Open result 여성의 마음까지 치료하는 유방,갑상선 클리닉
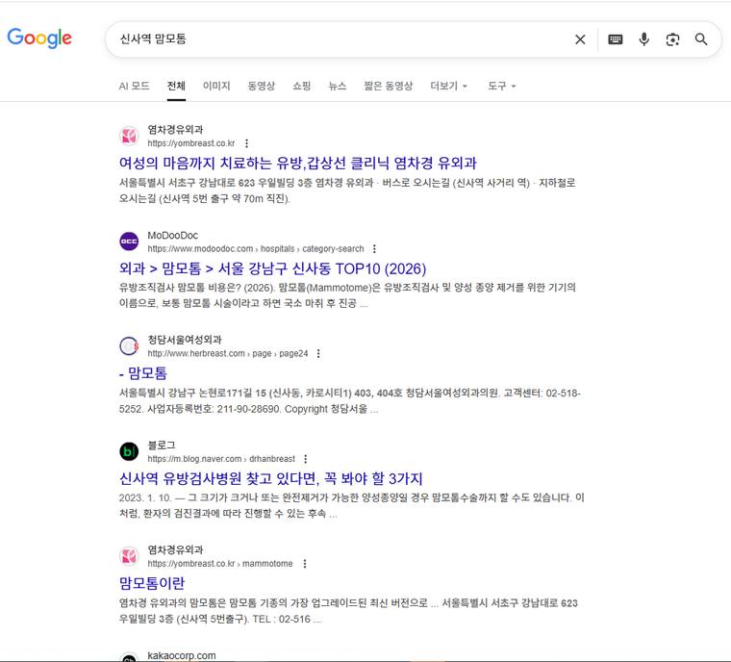 click(x=298, y=164)
